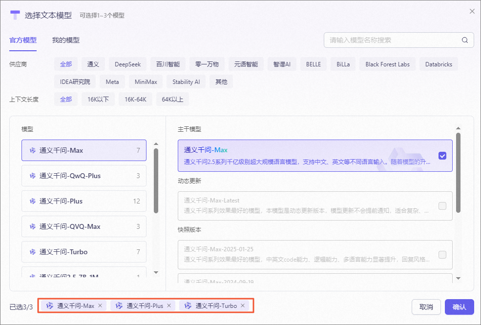This screenshot has height=325, width=481.
Task: Select the 官方模型 tab
Action: click(23, 40)
